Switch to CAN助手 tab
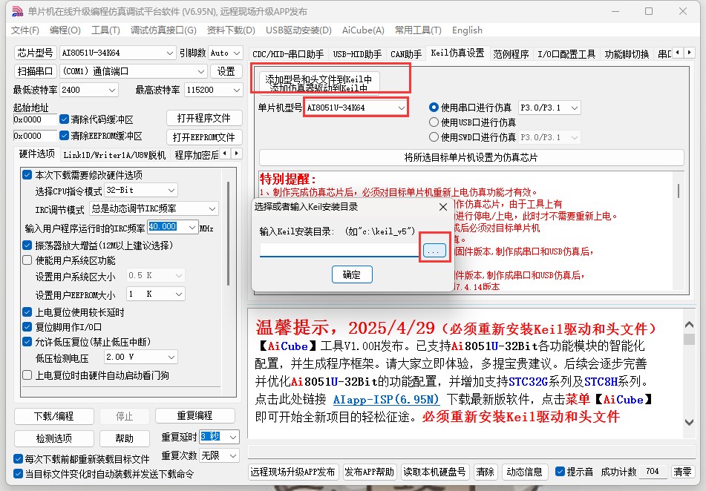The height and width of the screenshot is (491, 706). point(405,54)
